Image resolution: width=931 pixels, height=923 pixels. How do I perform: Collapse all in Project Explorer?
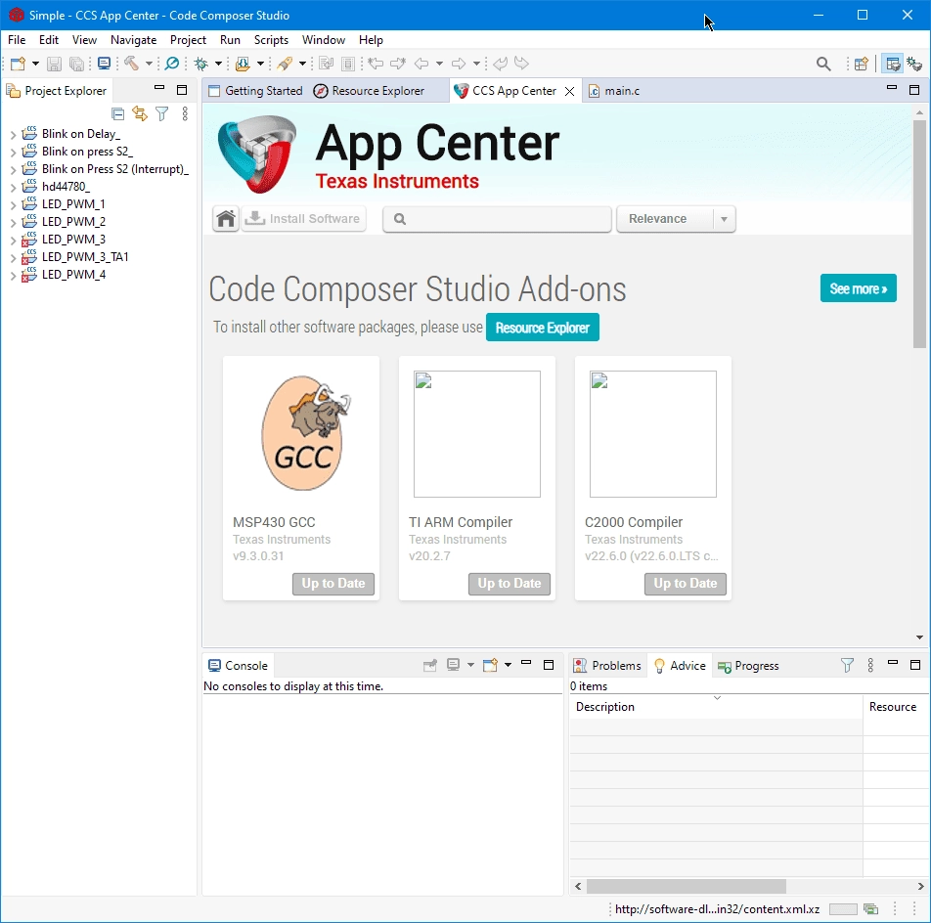tap(118, 114)
